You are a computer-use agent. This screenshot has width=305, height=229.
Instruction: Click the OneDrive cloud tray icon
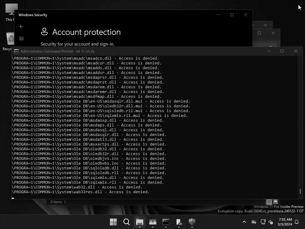pyautogui.click(x=254, y=222)
